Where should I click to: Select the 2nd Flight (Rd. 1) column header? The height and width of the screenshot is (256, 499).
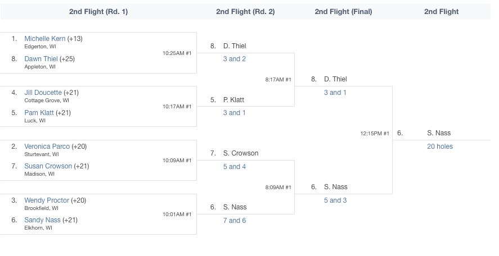pyautogui.click(x=98, y=12)
